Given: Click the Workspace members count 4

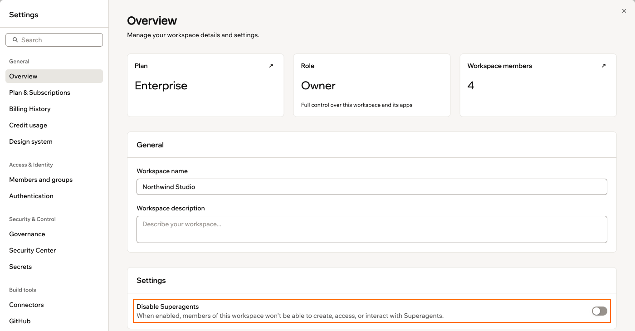Looking at the screenshot, I should (x=471, y=86).
